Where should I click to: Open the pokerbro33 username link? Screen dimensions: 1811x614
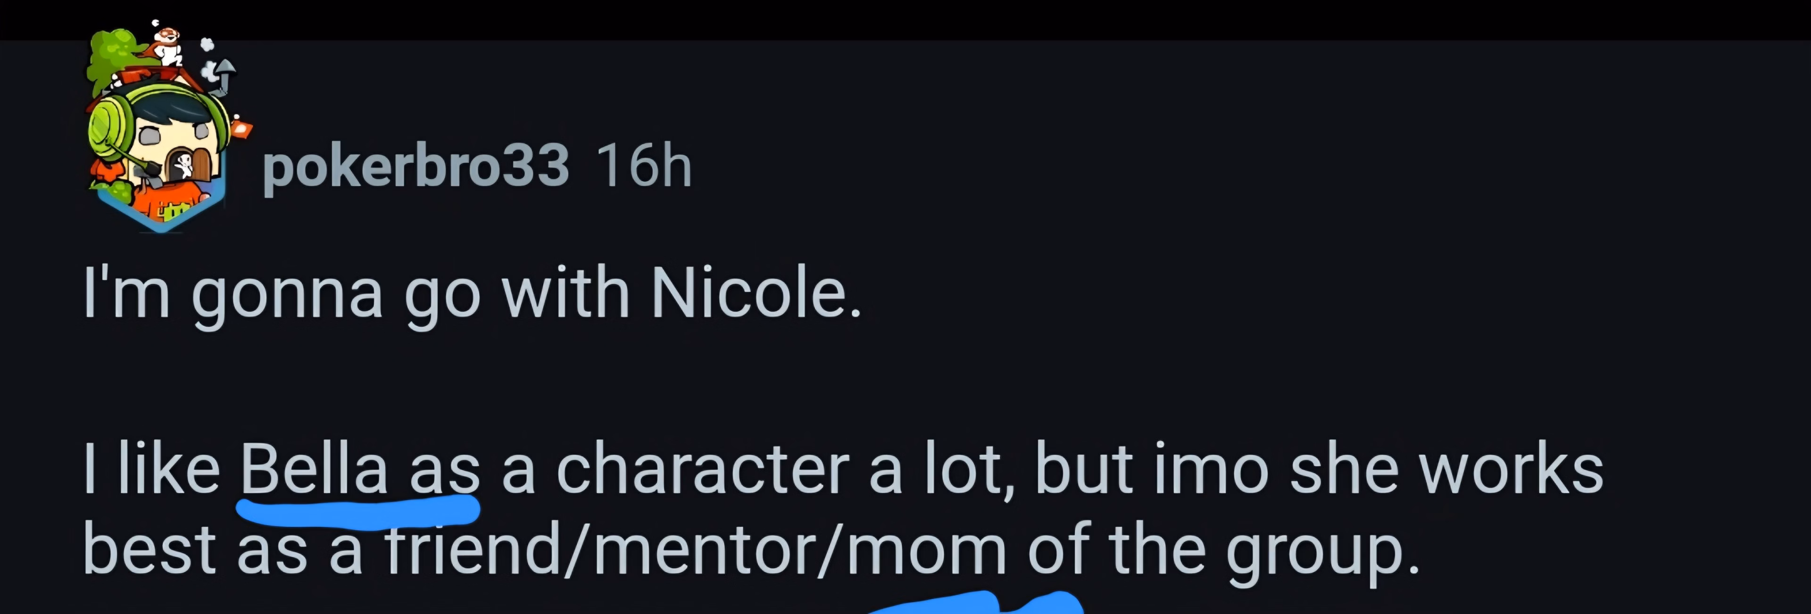click(415, 166)
